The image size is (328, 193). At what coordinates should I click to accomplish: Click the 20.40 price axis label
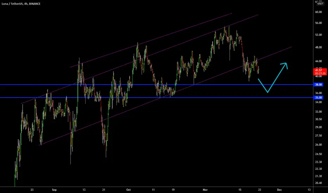click(318, 183)
